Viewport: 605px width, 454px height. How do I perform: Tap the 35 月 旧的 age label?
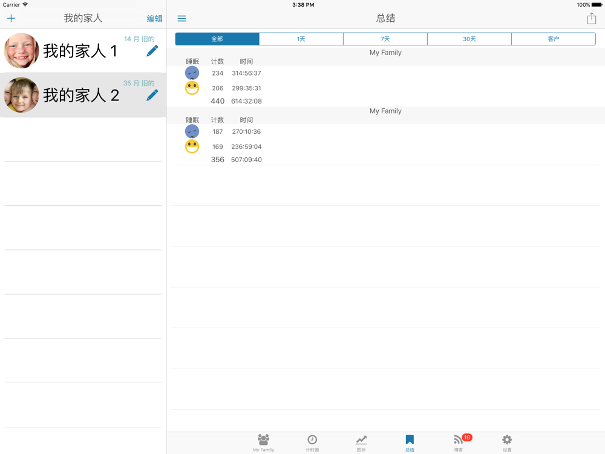(x=139, y=84)
